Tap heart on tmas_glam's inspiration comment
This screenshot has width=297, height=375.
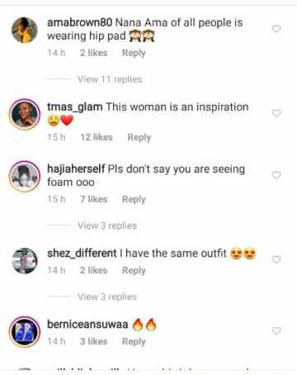276,113
